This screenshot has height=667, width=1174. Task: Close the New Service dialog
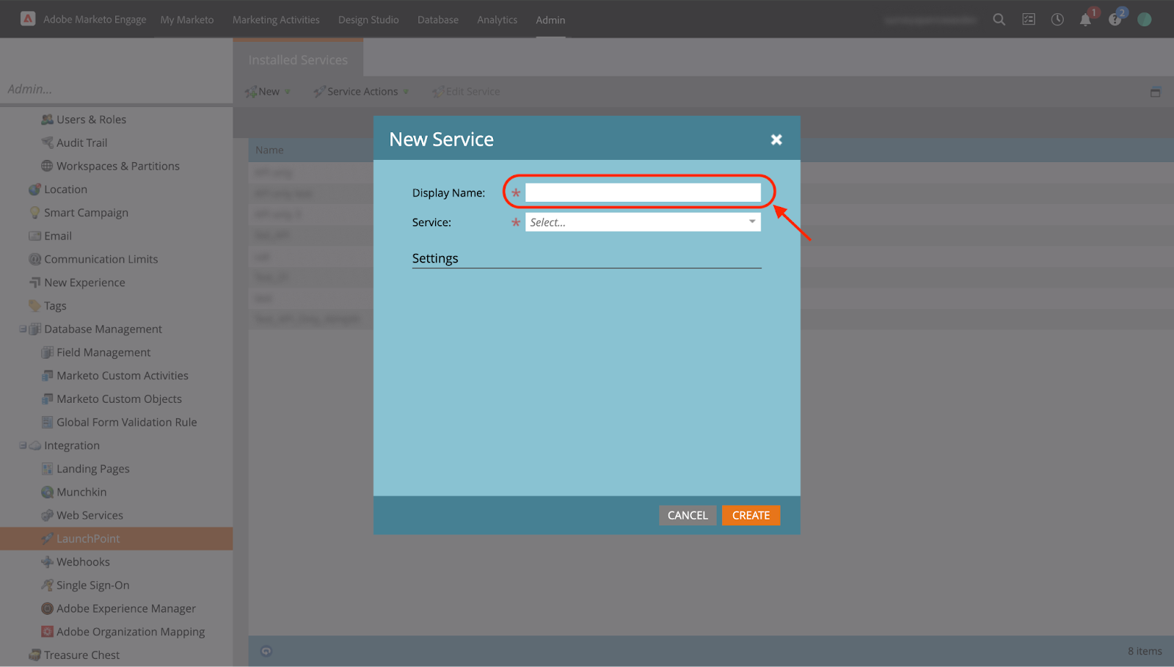pyautogui.click(x=776, y=139)
